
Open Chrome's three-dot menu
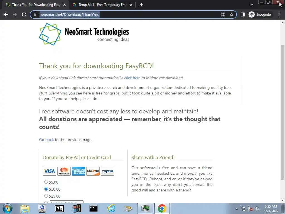pos(279,14)
